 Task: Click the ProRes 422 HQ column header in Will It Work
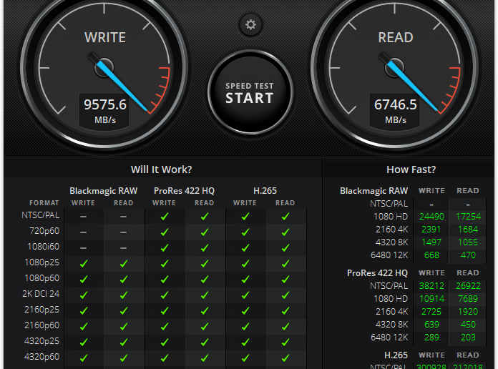184,190
